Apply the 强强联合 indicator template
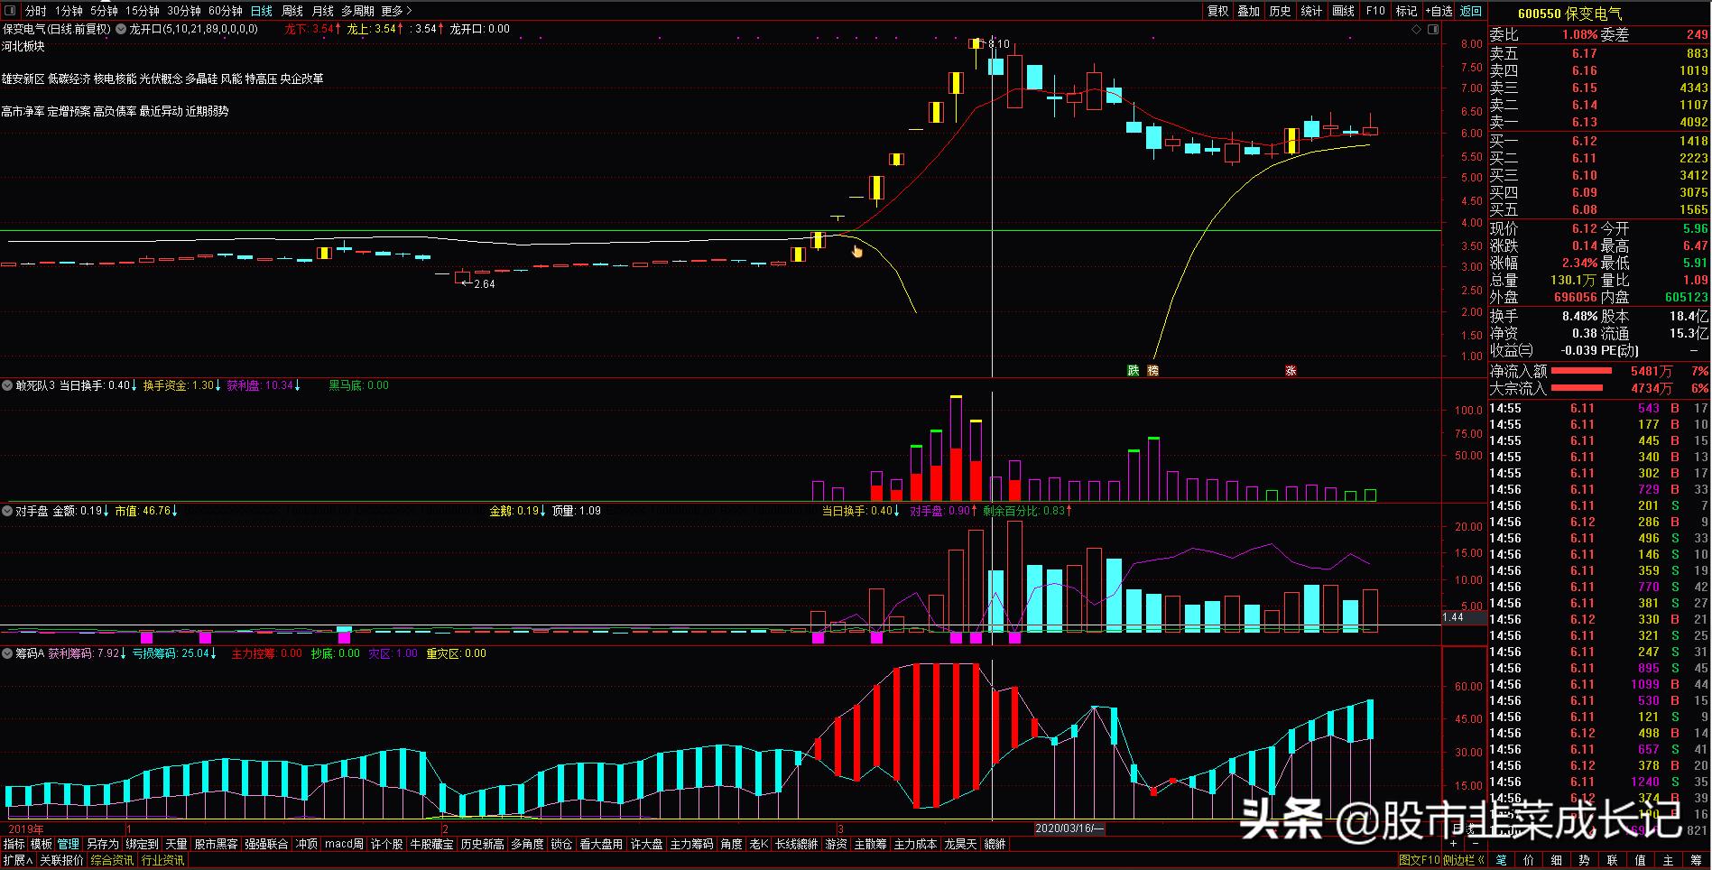Image resolution: width=1712 pixels, height=870 pixels. [x=267, y=844]
